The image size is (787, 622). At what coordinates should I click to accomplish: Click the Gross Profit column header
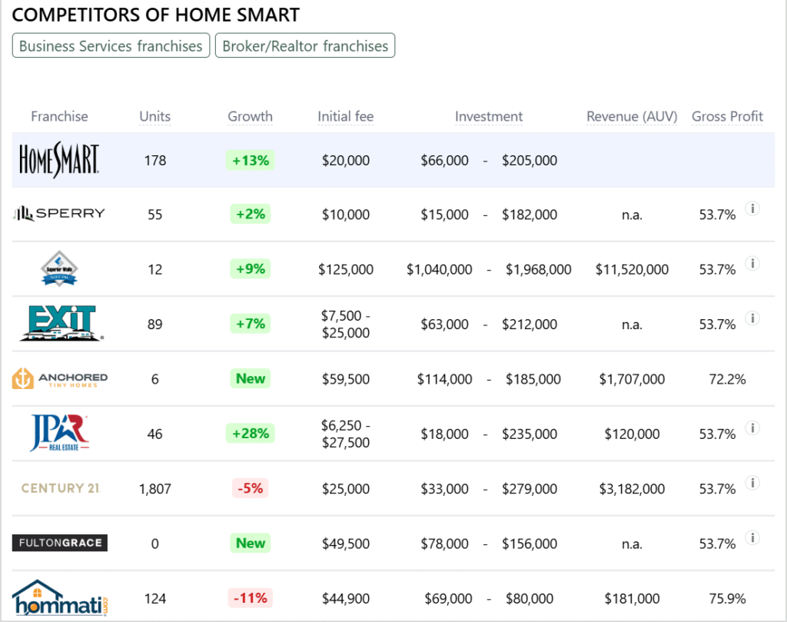point(727,116)
